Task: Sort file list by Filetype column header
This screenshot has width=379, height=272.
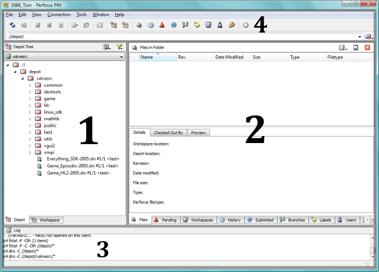Action: click(349, 57)
